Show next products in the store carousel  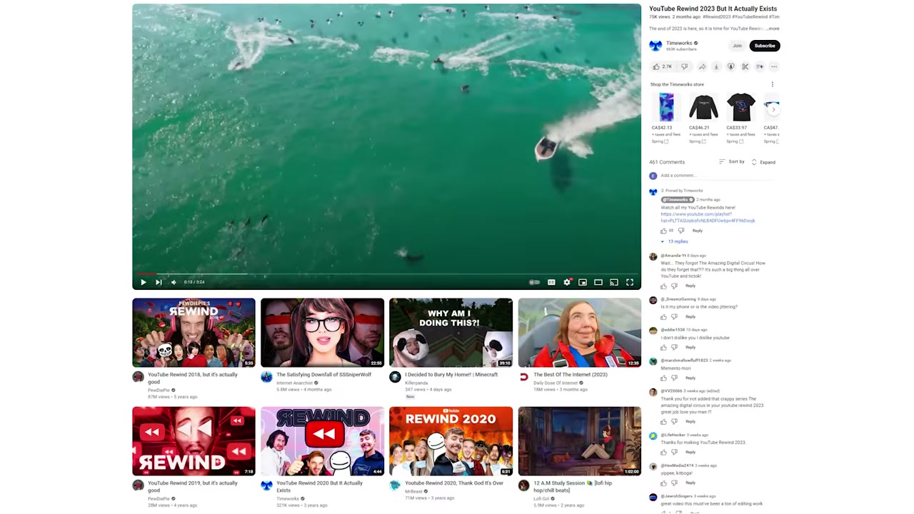click(x=773, y=109)
